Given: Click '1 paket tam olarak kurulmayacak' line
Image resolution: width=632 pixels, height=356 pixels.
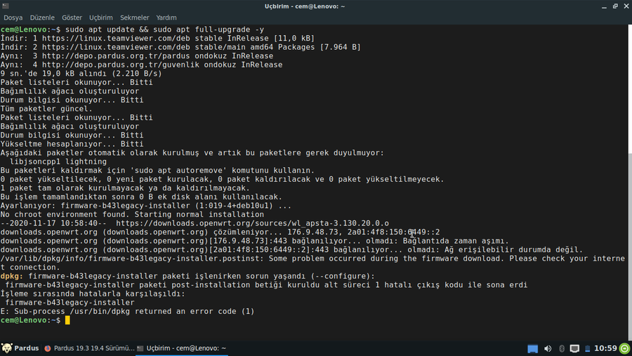Looking at the screenshot, I should click(x=125, y=188).
